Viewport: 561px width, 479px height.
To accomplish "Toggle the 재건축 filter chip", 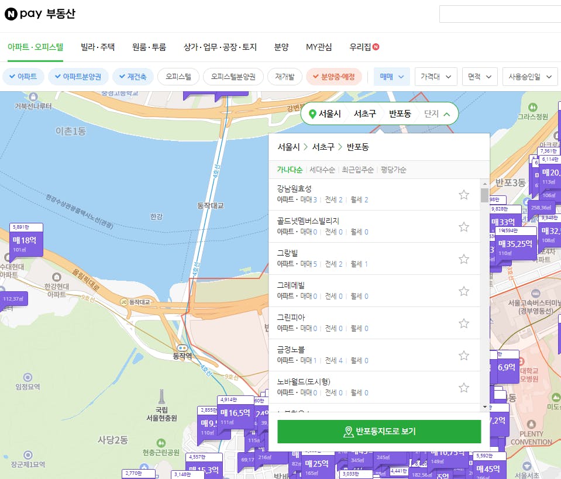I will (133, 77).
